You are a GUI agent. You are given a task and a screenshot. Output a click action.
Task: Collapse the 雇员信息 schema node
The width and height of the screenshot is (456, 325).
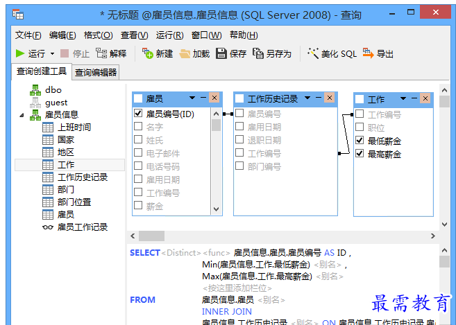pyautogui.click(x=22, y=115)
